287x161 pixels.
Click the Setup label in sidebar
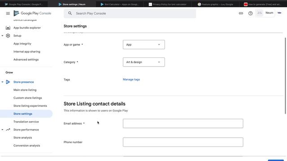coord(17,36)
